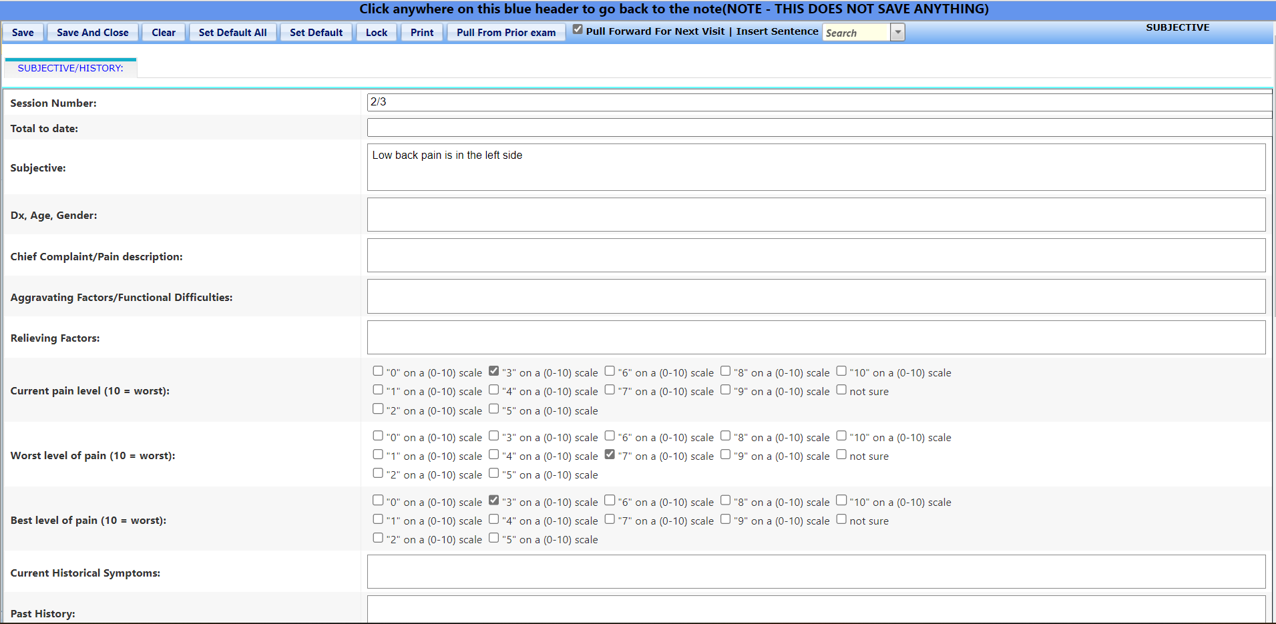Focus the Total to date field
1276x624 pixels.
[x=818, y=127]
